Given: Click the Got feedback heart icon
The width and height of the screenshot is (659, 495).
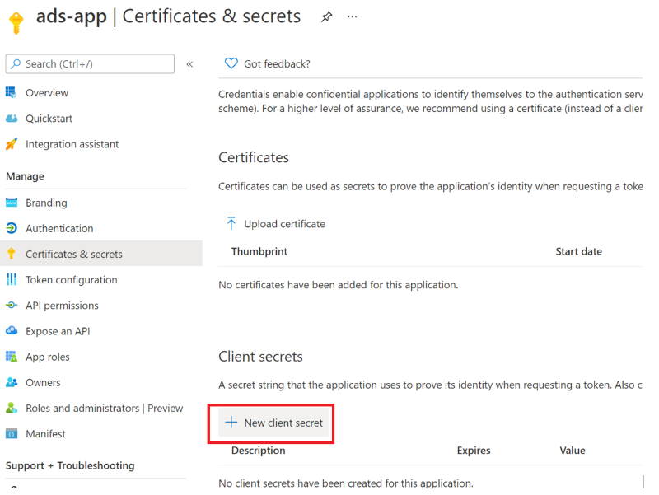Looking at the screenshot, I should click(231, 63).
